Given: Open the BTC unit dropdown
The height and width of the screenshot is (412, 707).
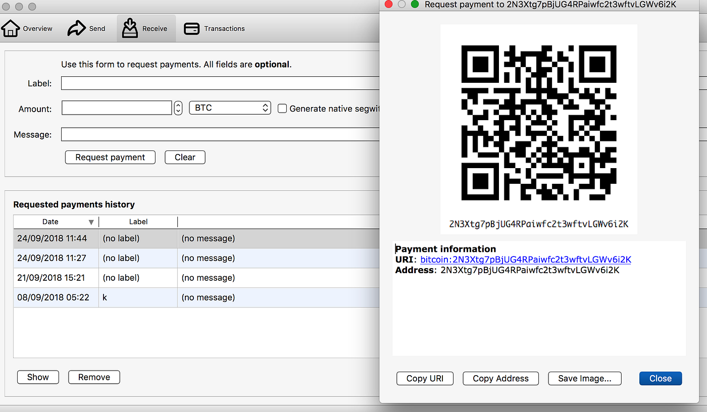Looking at the screenshot, I should [x=230, y=108].
